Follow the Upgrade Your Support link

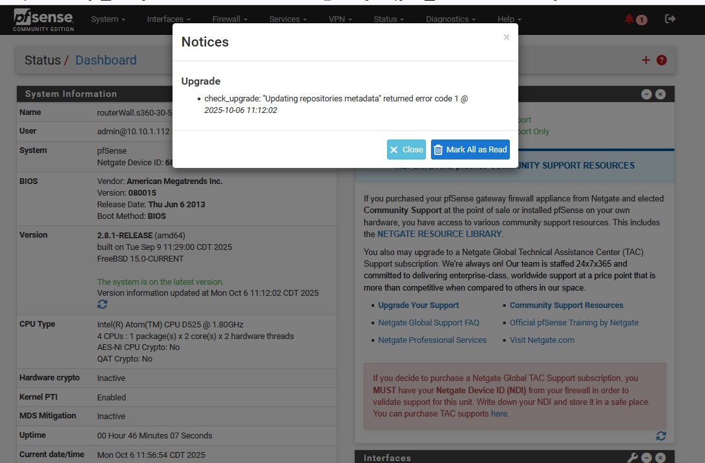(x=418, y=305)
